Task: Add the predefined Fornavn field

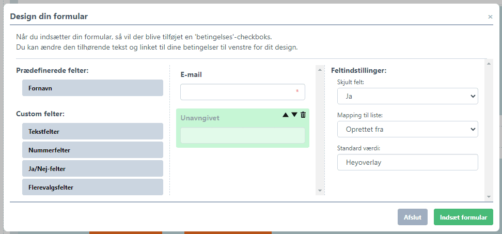Action: [92, 88]
